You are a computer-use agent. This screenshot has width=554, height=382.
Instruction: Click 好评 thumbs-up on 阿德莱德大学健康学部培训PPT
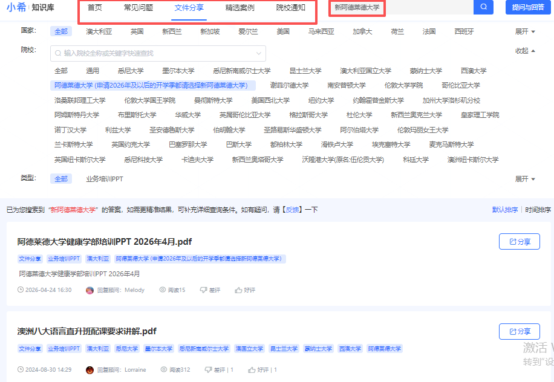245,290
